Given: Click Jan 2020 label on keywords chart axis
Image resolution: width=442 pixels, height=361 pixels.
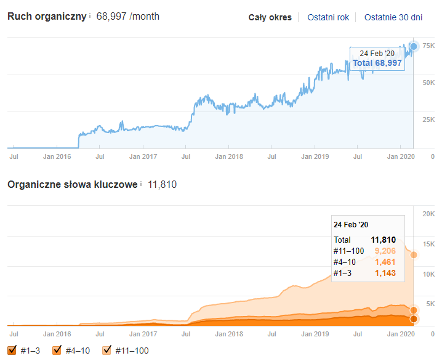Looking at the screenshot, I should (x=401, y=334).
